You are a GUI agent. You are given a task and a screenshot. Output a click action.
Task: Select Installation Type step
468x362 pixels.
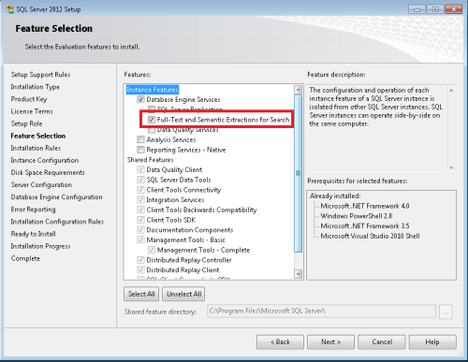coord(35,87)
